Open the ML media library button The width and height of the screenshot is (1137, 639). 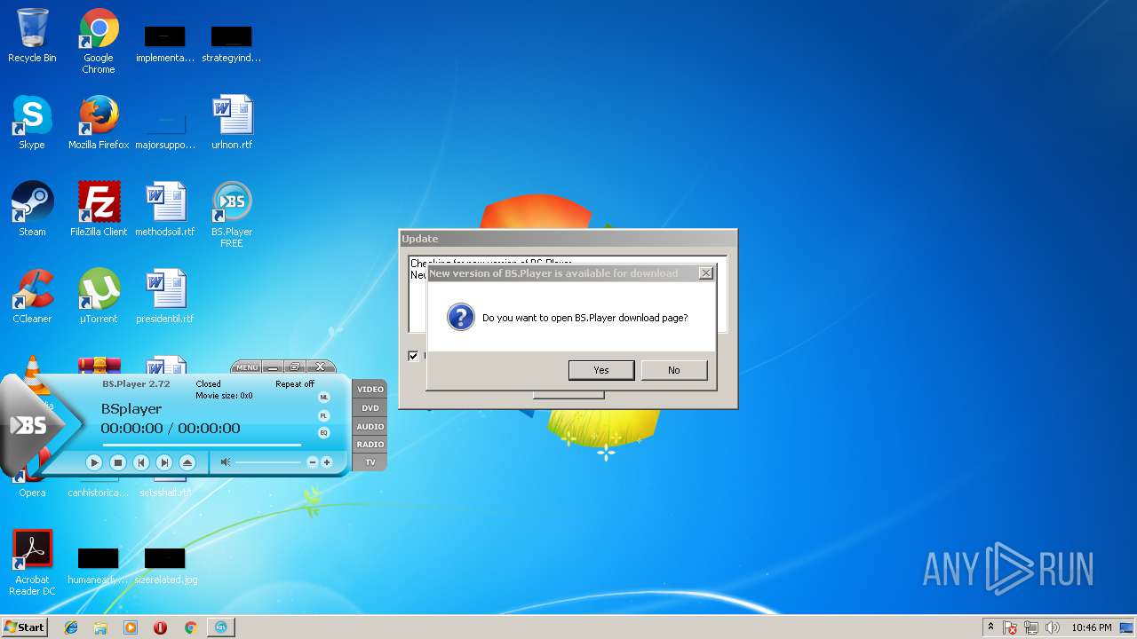point(324,398)
